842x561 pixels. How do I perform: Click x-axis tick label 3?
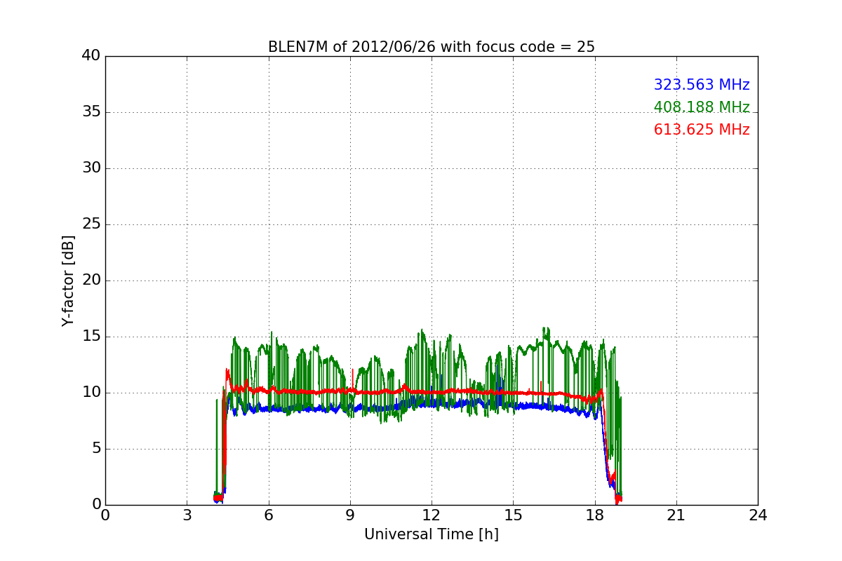click(187, 515)
